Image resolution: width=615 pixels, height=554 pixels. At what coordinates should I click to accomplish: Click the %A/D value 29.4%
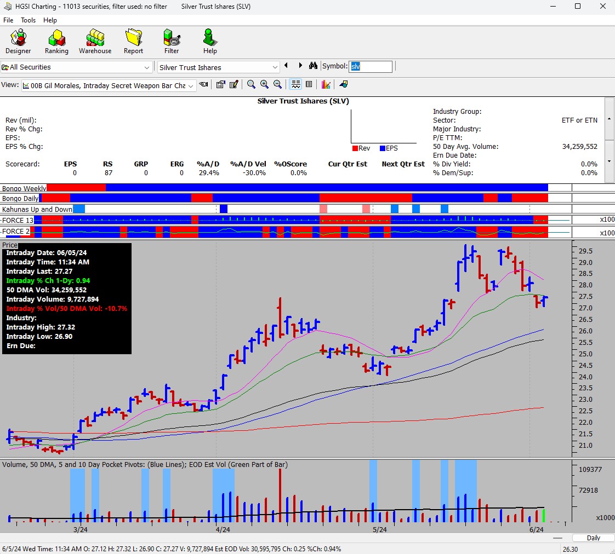click(x=209, y=173)
